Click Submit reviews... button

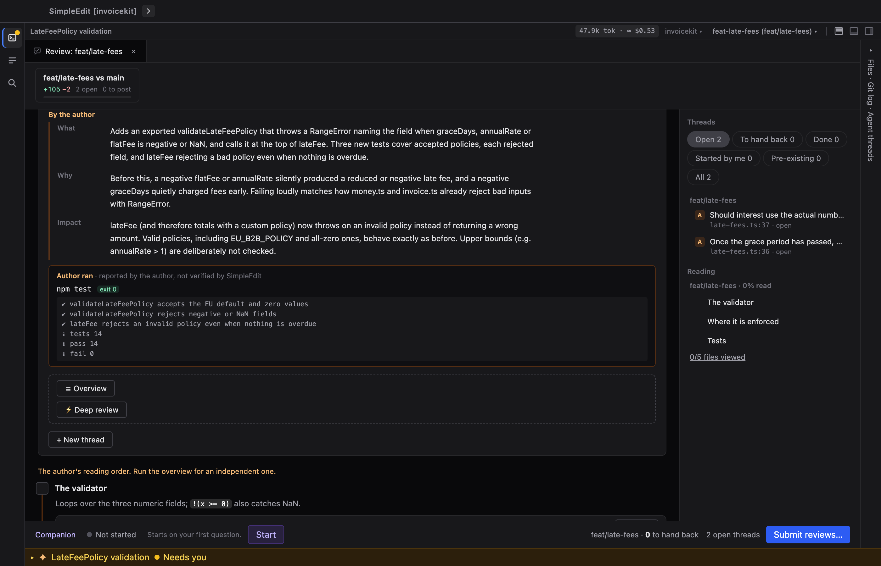pos(808,534)
